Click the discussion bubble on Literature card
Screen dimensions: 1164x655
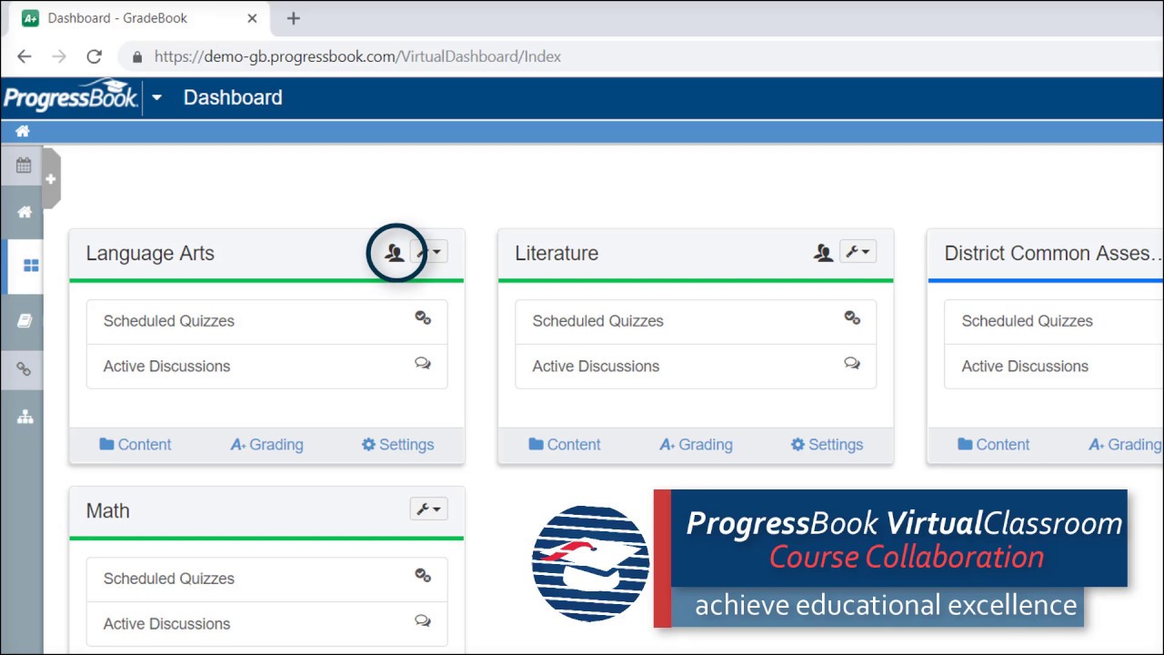tap(852, 362)
